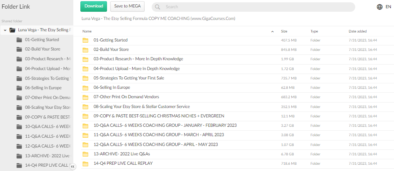Screen dimensions: 394x171
Task: Click the 13-ARCHIVE folder icon in list
Action: point(85,154)
